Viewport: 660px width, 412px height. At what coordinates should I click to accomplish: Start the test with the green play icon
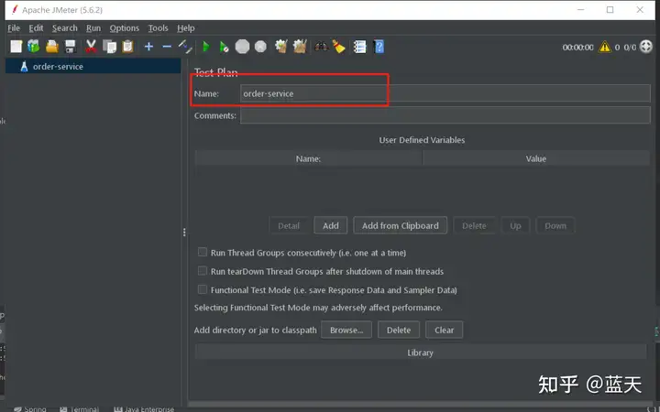click(x=206, y=47)
